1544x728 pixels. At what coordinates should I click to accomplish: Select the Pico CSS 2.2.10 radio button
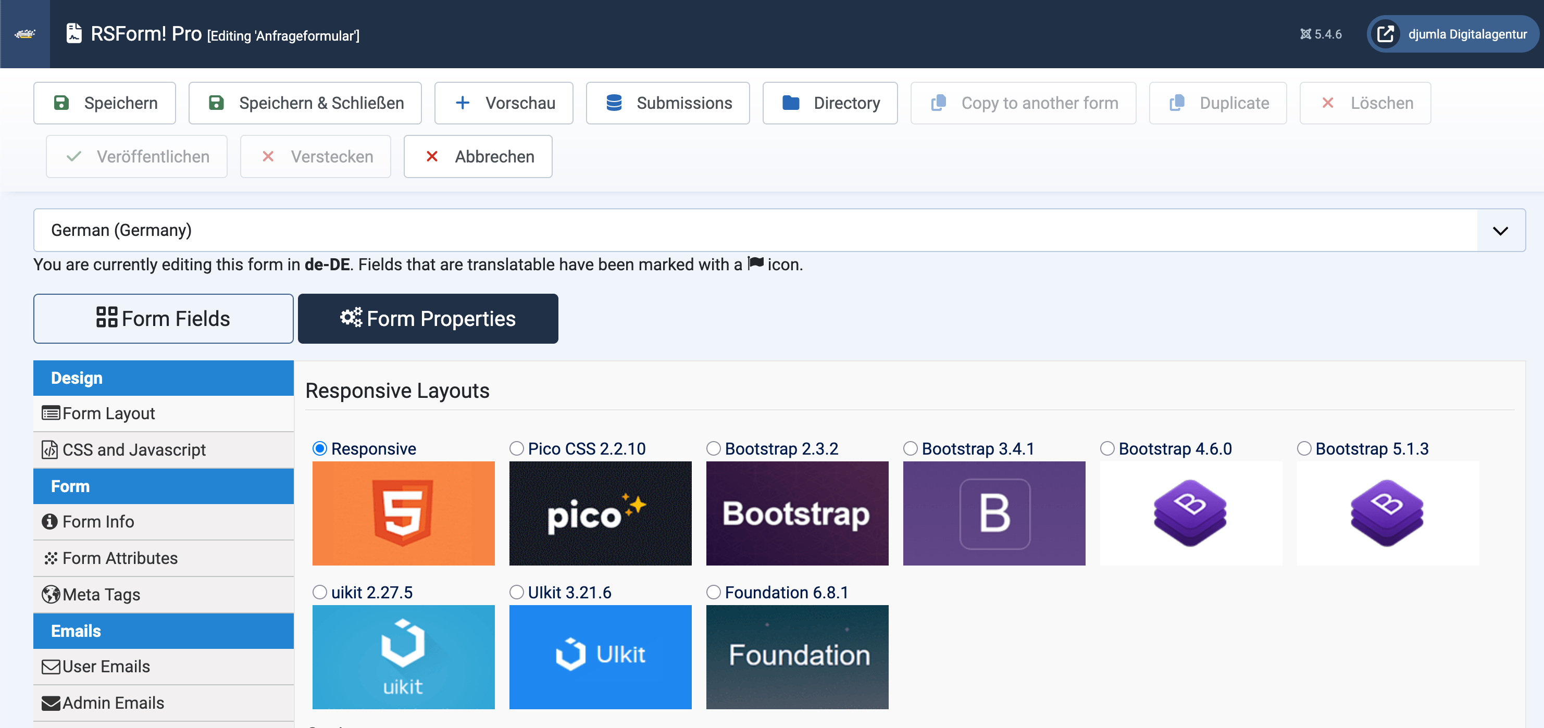(517, 448)
